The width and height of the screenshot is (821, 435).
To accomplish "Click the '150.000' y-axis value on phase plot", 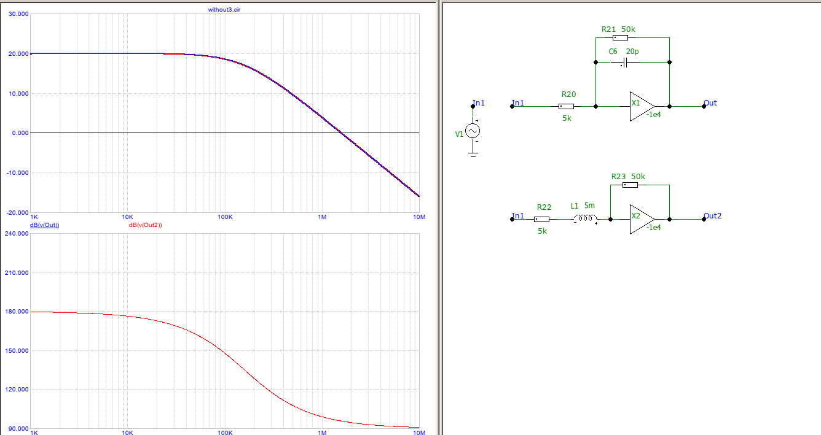I will [17, 351].
